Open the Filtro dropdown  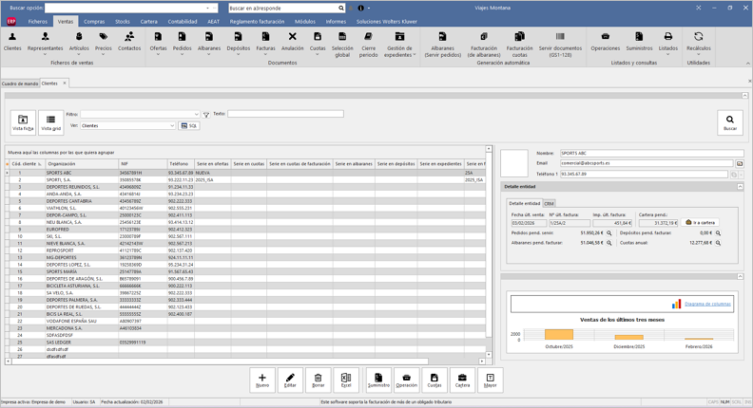(197, 114)
